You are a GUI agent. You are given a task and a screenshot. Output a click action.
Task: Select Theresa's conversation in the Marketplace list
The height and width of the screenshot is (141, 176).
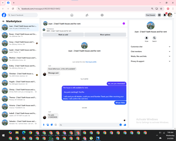pos(20,99)
